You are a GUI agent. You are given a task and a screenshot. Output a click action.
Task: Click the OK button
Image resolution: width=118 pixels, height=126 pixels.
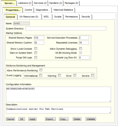point(22,119)
